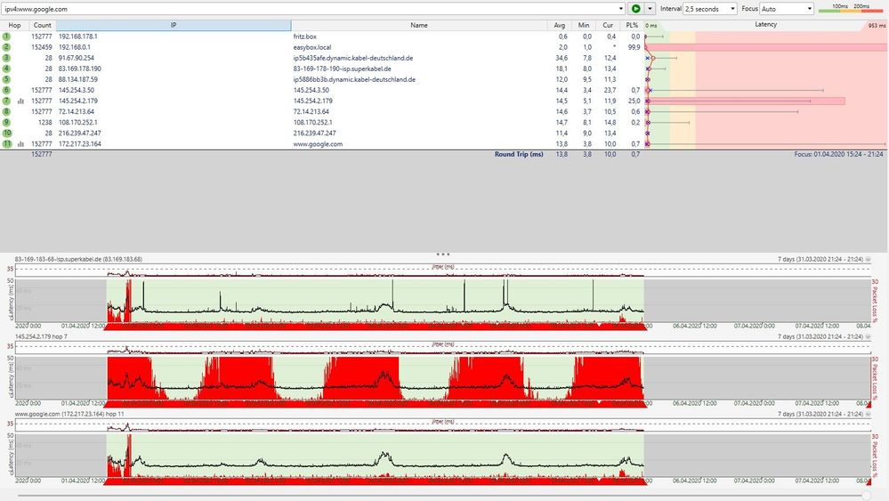Select the hop 2 green circle icon
Image resolution: width=889 pixels, height=501 pixels.
click(7, 47)
